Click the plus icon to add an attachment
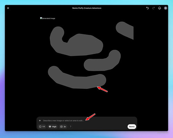 40,121
